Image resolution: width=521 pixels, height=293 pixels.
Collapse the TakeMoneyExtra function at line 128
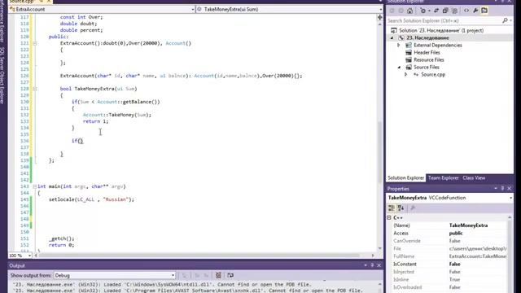pyautogui.click(x=34, y=89)
